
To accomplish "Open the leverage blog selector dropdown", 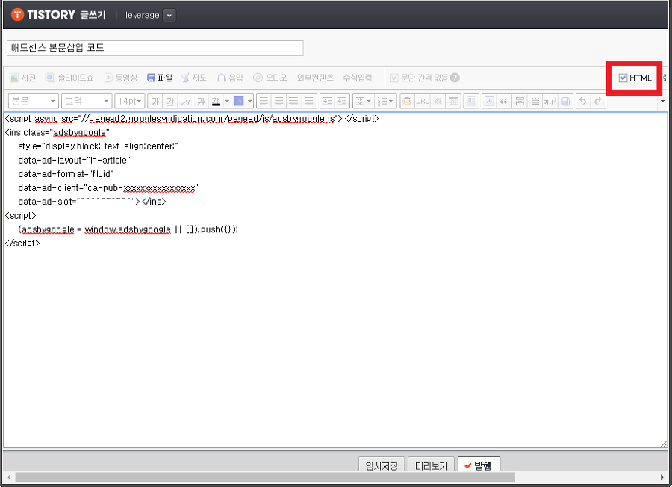I will (169, 16).
